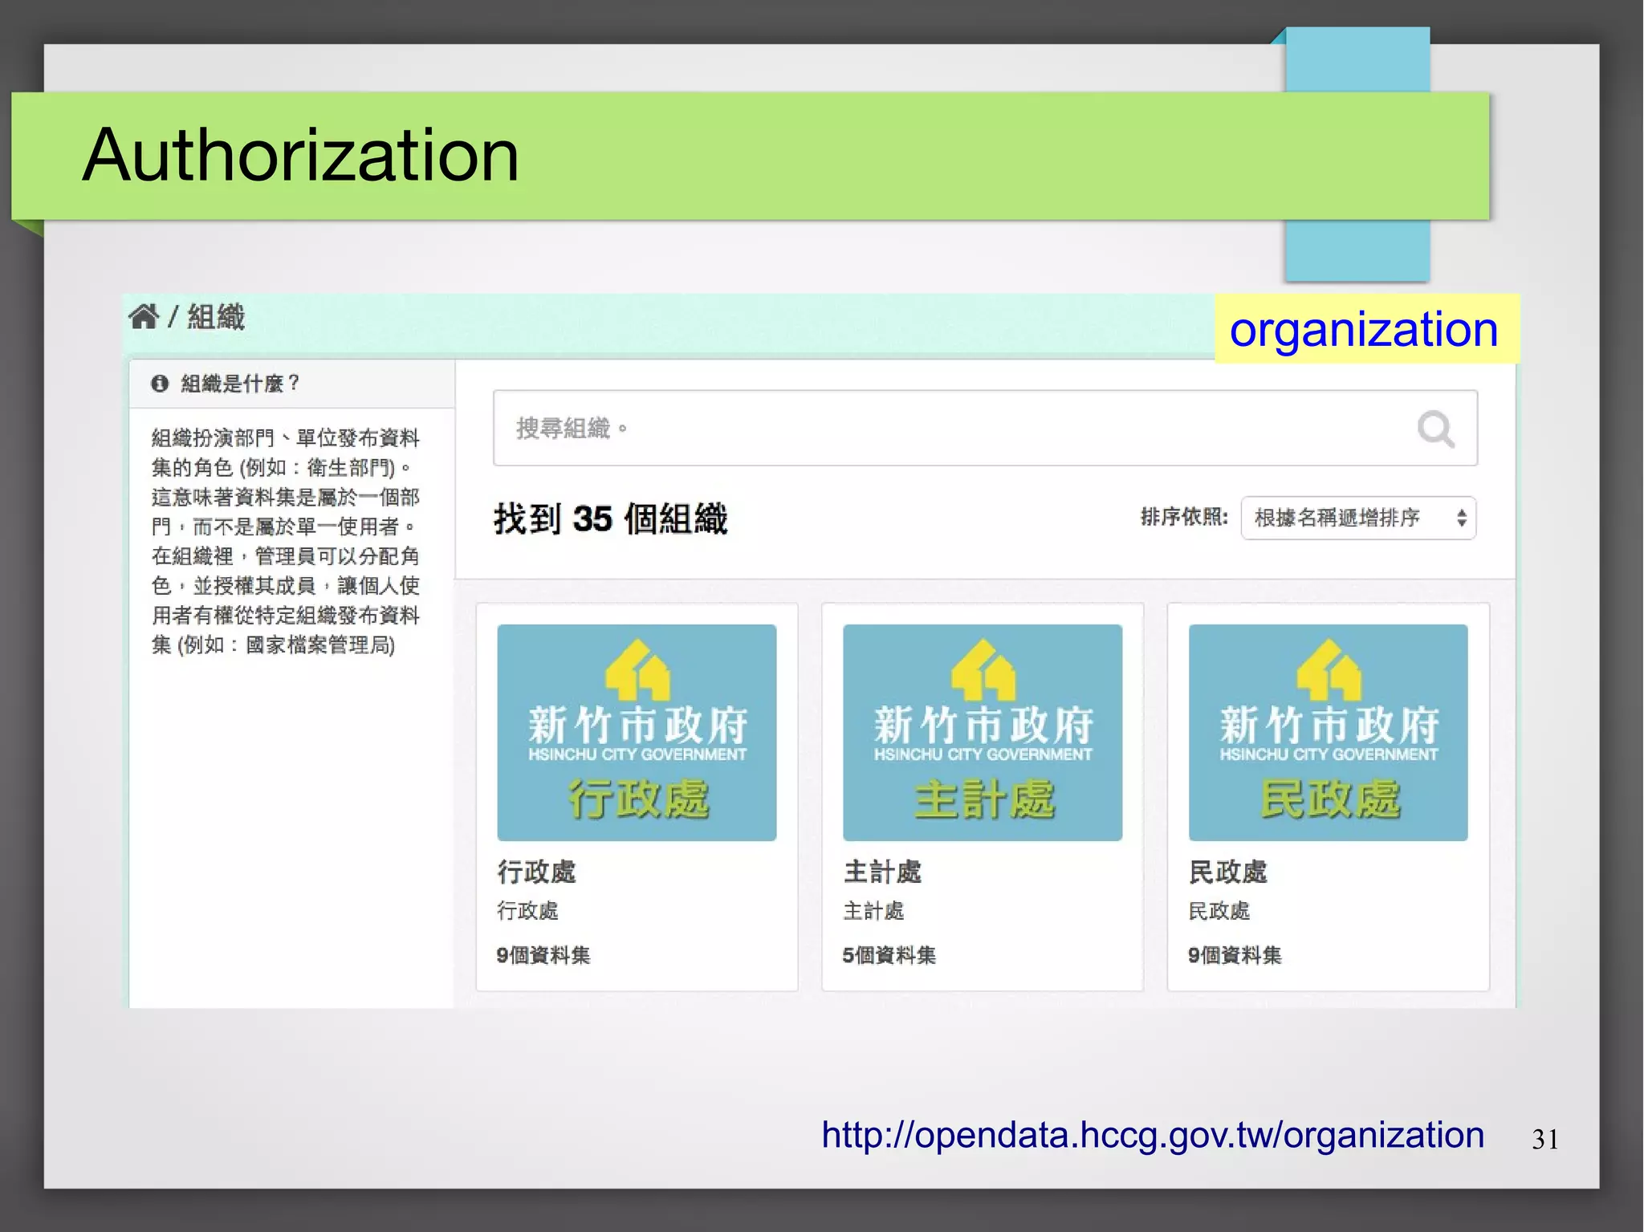The width and height of the screenshot is (1644, 1232).
Task: Select the 9個資料集 text under 民政處
Action: click(1235, 955)
